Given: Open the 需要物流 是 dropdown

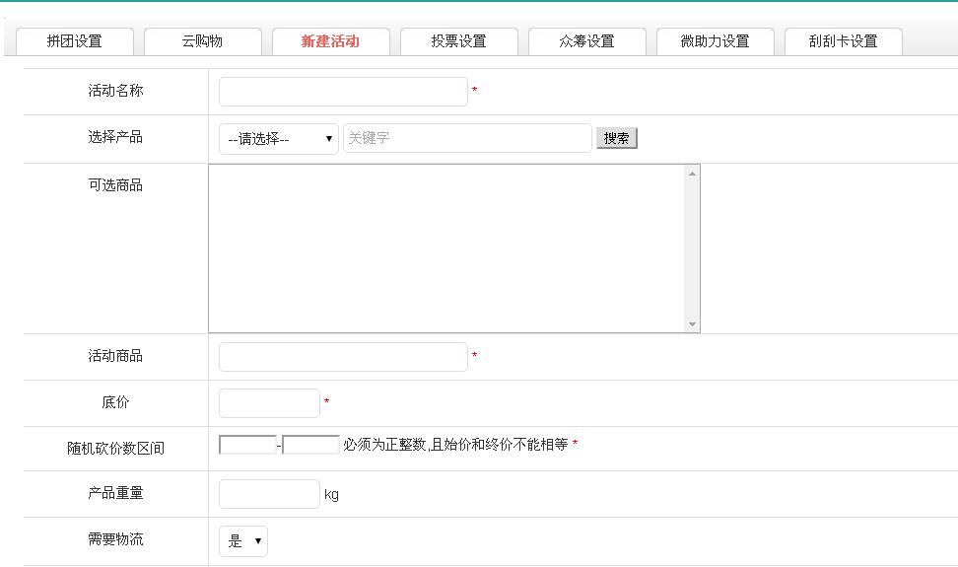Looking at the screenshot, I should (243, 541).
